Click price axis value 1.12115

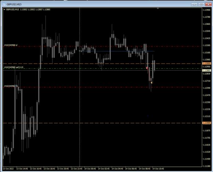(x=207, y=116)
